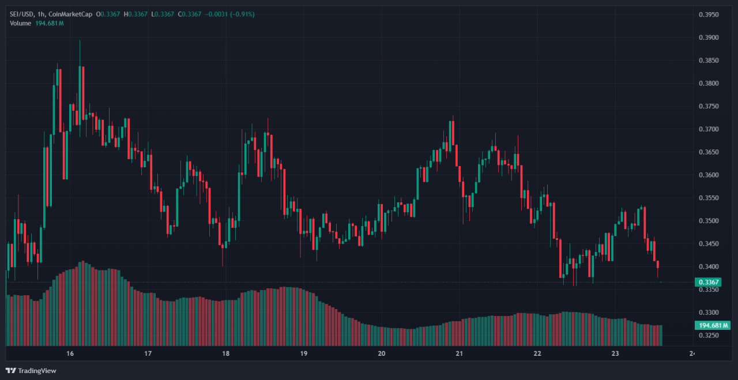This screenshot has width=738, height=380.
Task: Click date 23 on the time axis
Action: 615,353
